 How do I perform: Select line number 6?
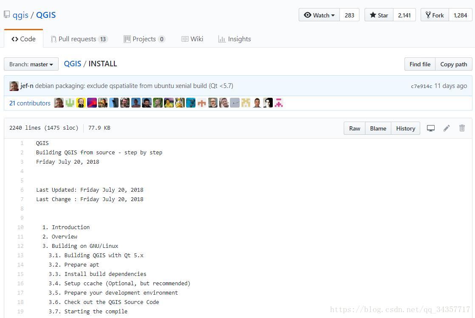pyautogui.click(x=22, y=190)
